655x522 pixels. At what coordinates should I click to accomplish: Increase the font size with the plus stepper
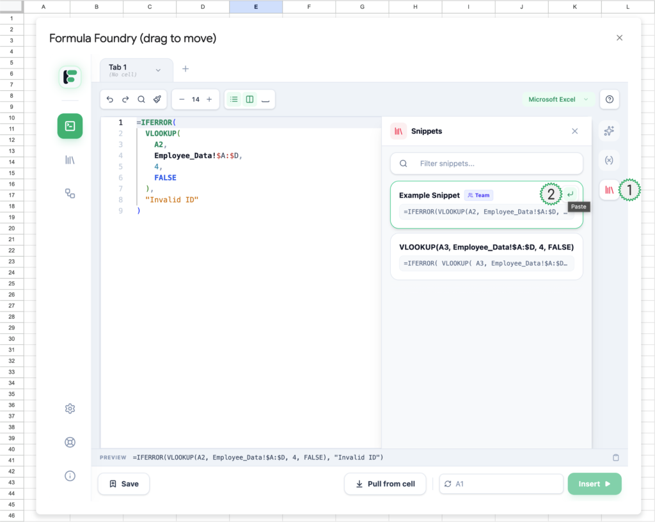(209, 100)
